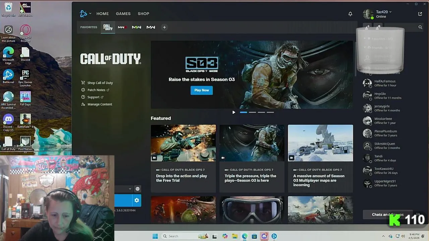Open the Battle.net logo menu

coord(83,14)
